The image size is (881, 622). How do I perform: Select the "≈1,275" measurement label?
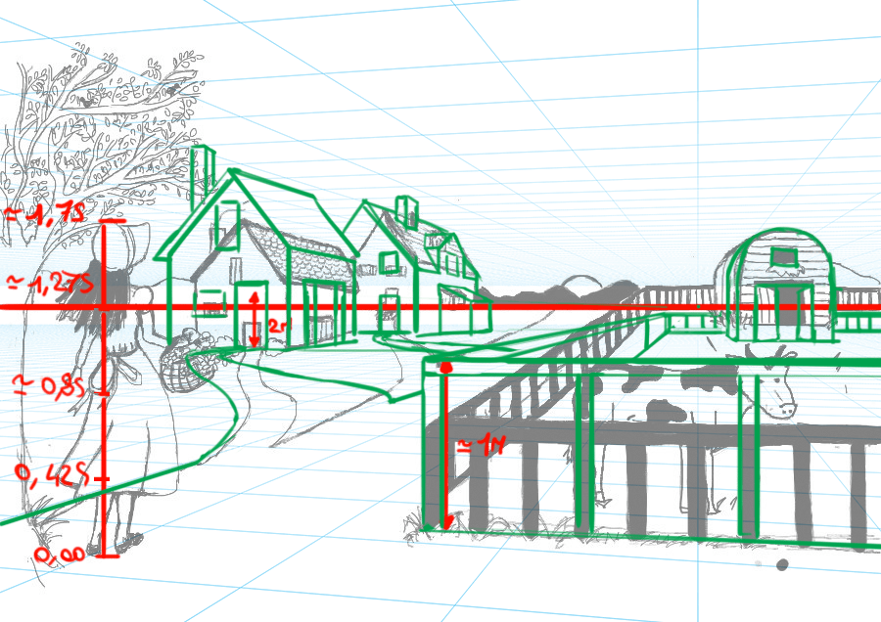coord(49,284)
